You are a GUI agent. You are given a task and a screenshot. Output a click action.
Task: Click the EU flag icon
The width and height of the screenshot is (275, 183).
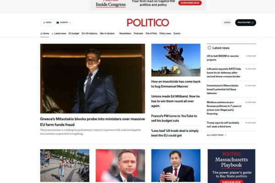point(58,22)
